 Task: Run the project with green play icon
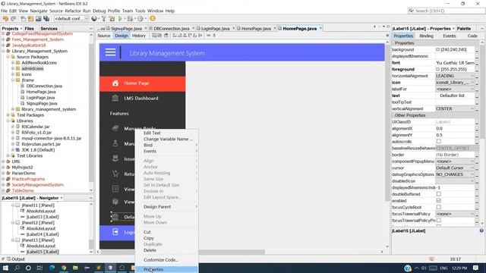[x=121, y=18]
